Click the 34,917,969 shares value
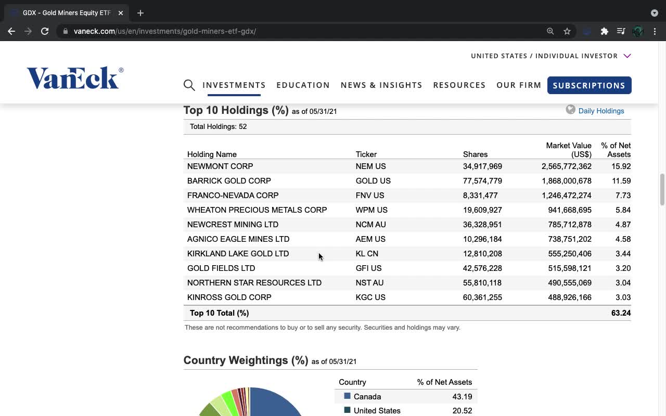The height and width of the screenshot is (416, 666). [x=482, y=166]
